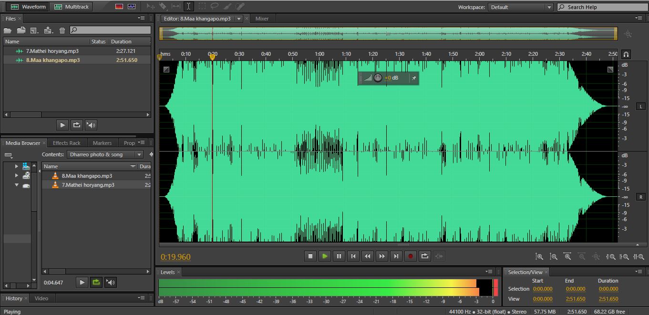
Task: Show the Spectral Pitch Display
Action: pyautogui.click(x=132, y=7)
